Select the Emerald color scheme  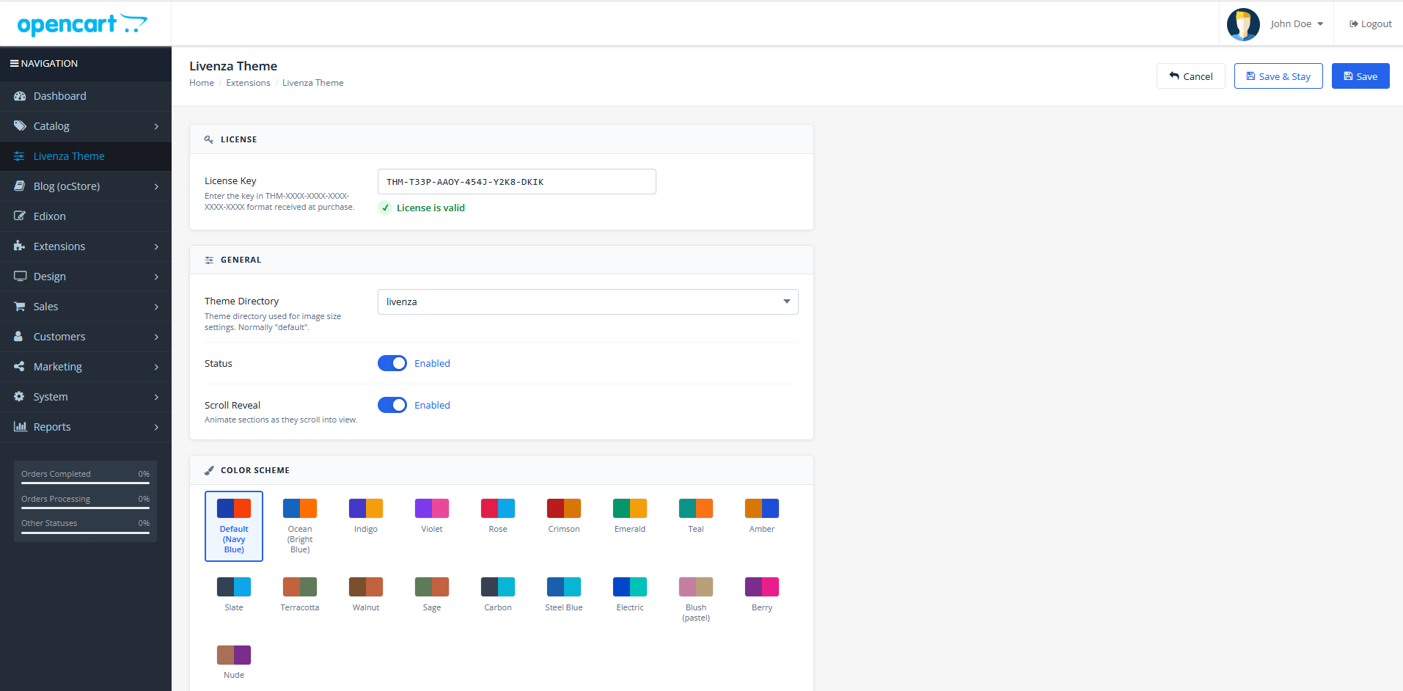[x=630, y=516]
